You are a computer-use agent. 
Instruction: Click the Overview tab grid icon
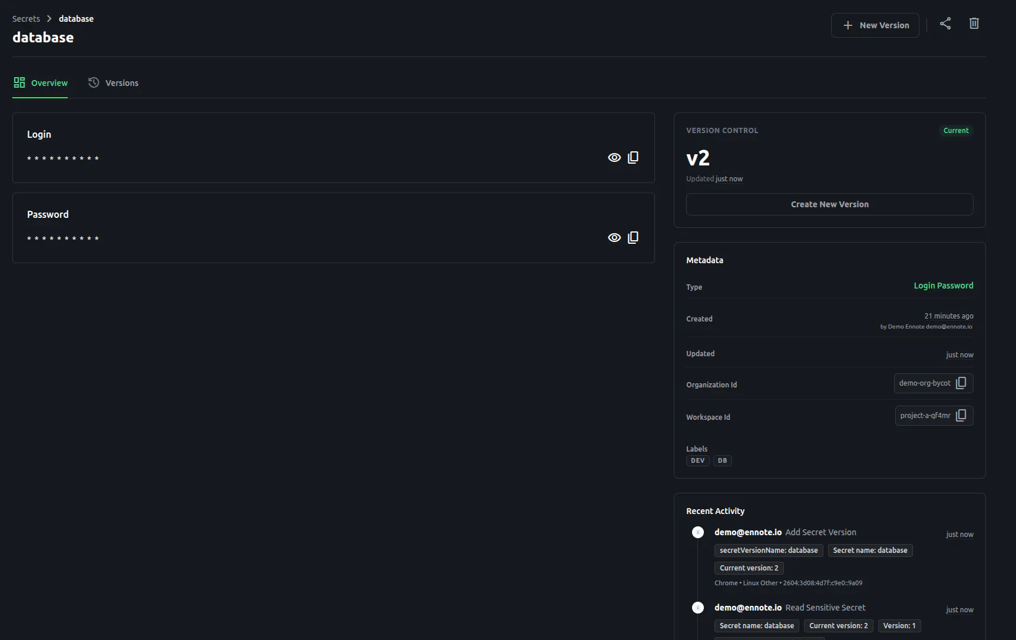(x=19, y=82)
